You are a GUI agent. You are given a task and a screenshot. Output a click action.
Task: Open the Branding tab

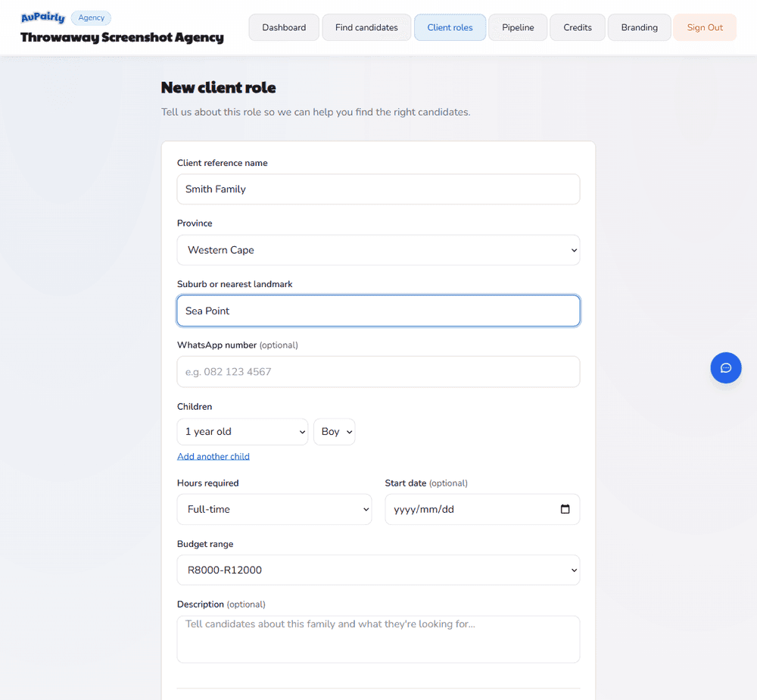coord(639,27)
